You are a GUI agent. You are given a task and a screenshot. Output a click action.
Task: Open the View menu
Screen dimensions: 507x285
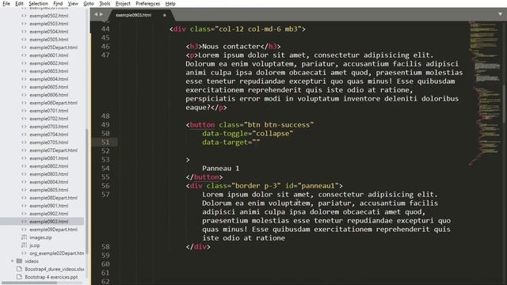pos(73,3)
